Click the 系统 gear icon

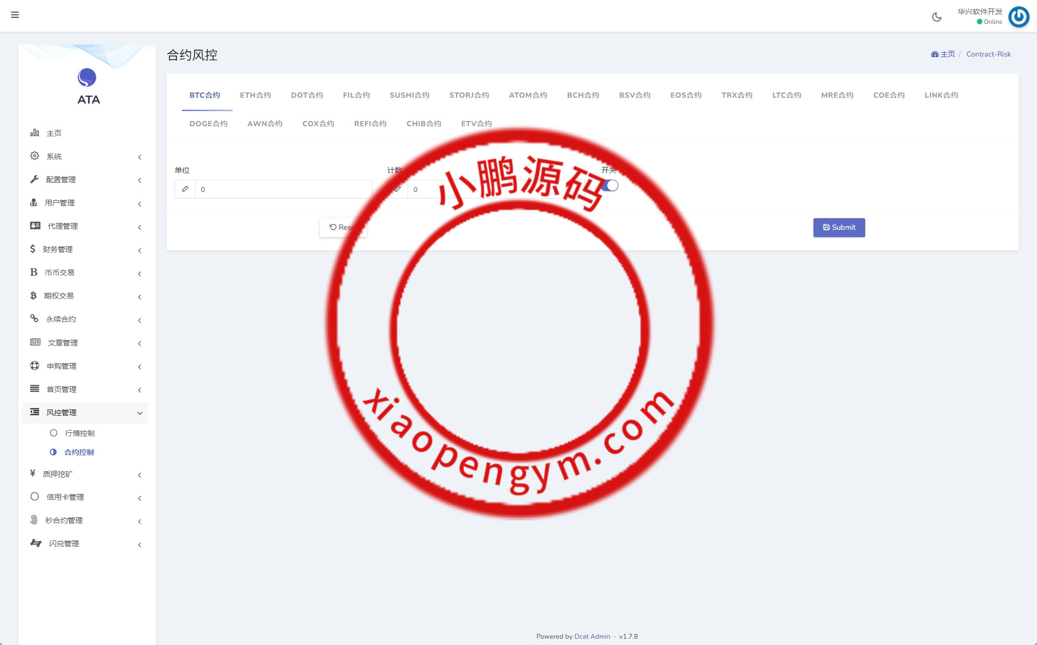click(x=35, y=156)
